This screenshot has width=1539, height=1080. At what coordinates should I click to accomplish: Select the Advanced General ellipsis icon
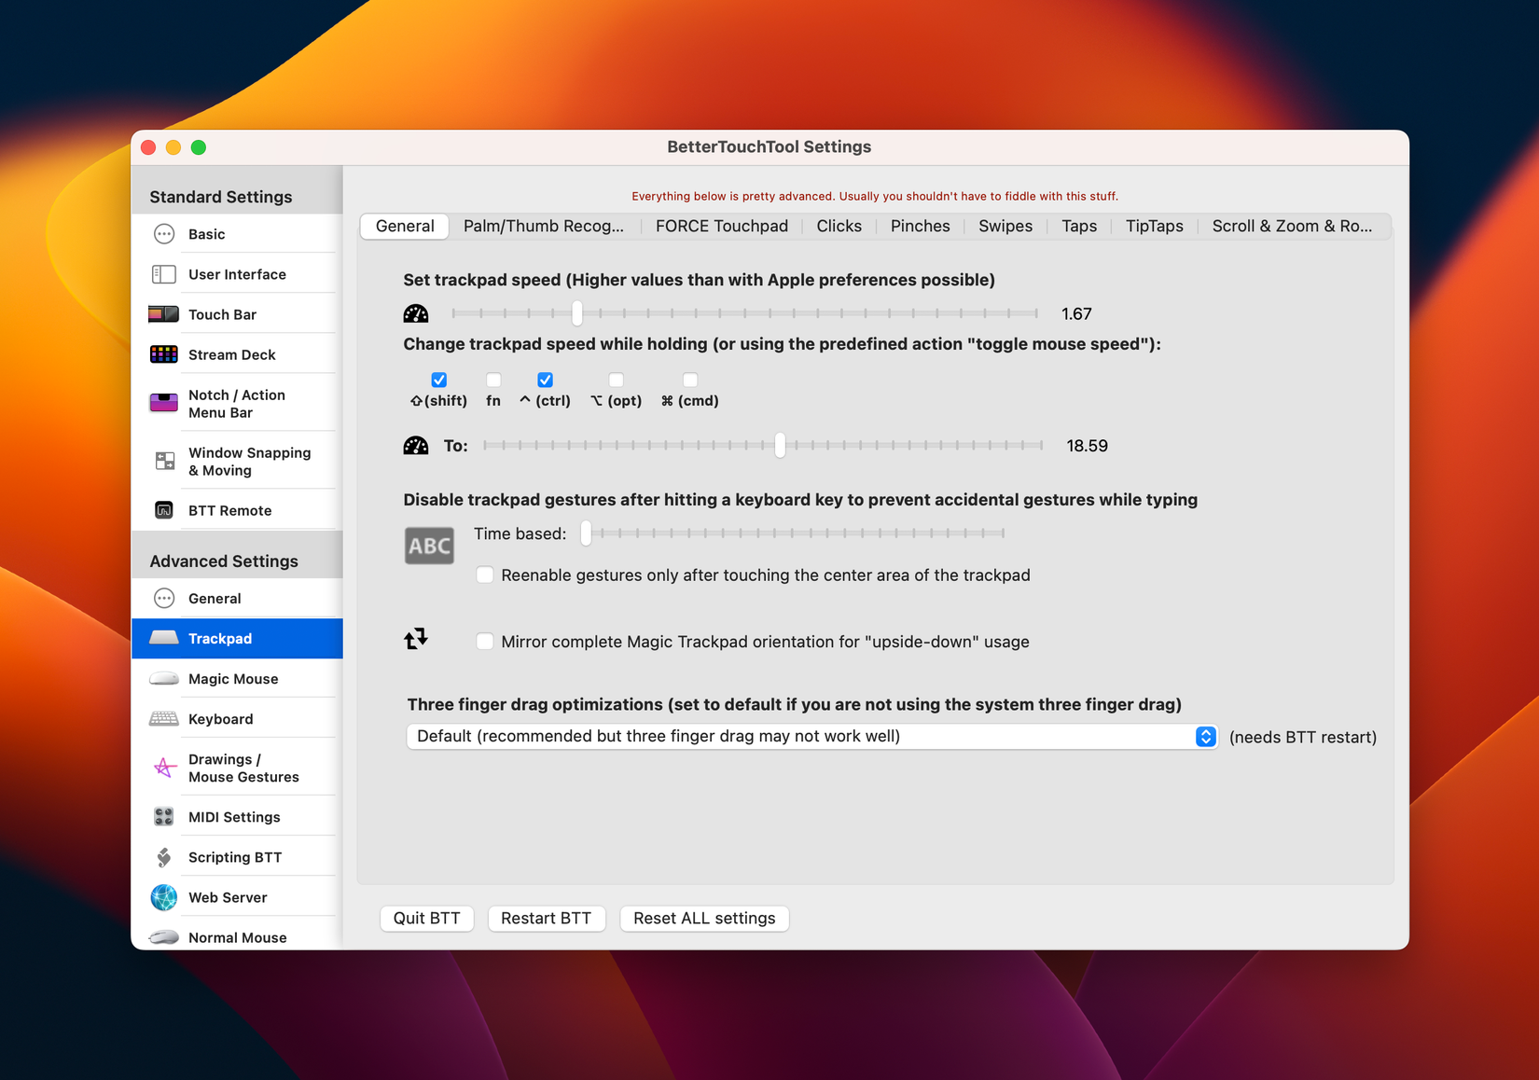pyautogui.click(x=164, y=599)
